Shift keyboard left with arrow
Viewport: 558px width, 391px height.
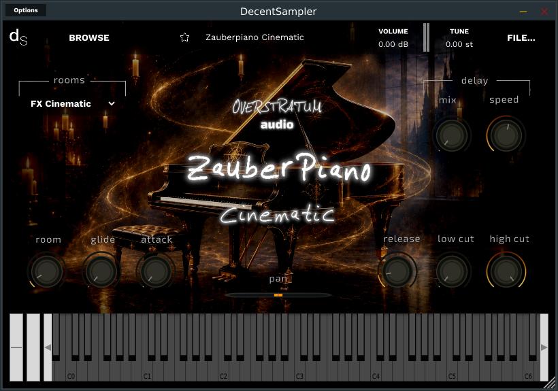48,347
